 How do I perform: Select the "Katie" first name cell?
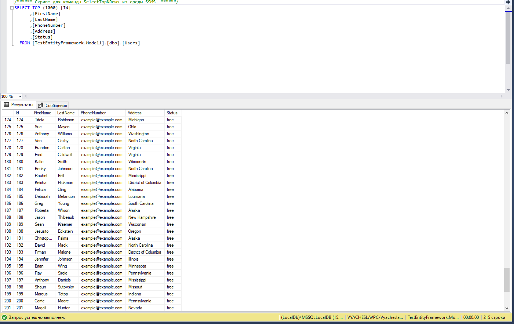(x=44, y=162)
